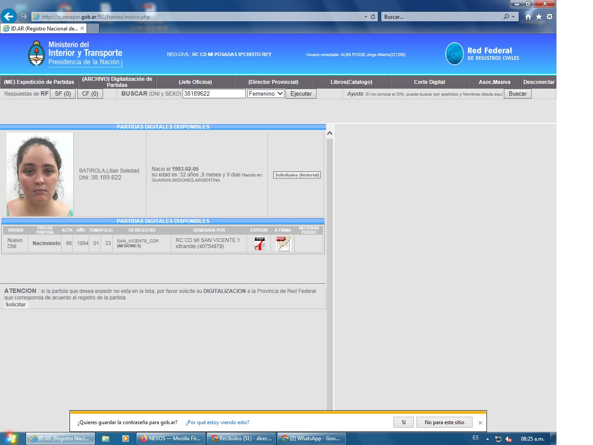Click the Solicitudes (historial) button
593x445 pixels.
point(297,175)
